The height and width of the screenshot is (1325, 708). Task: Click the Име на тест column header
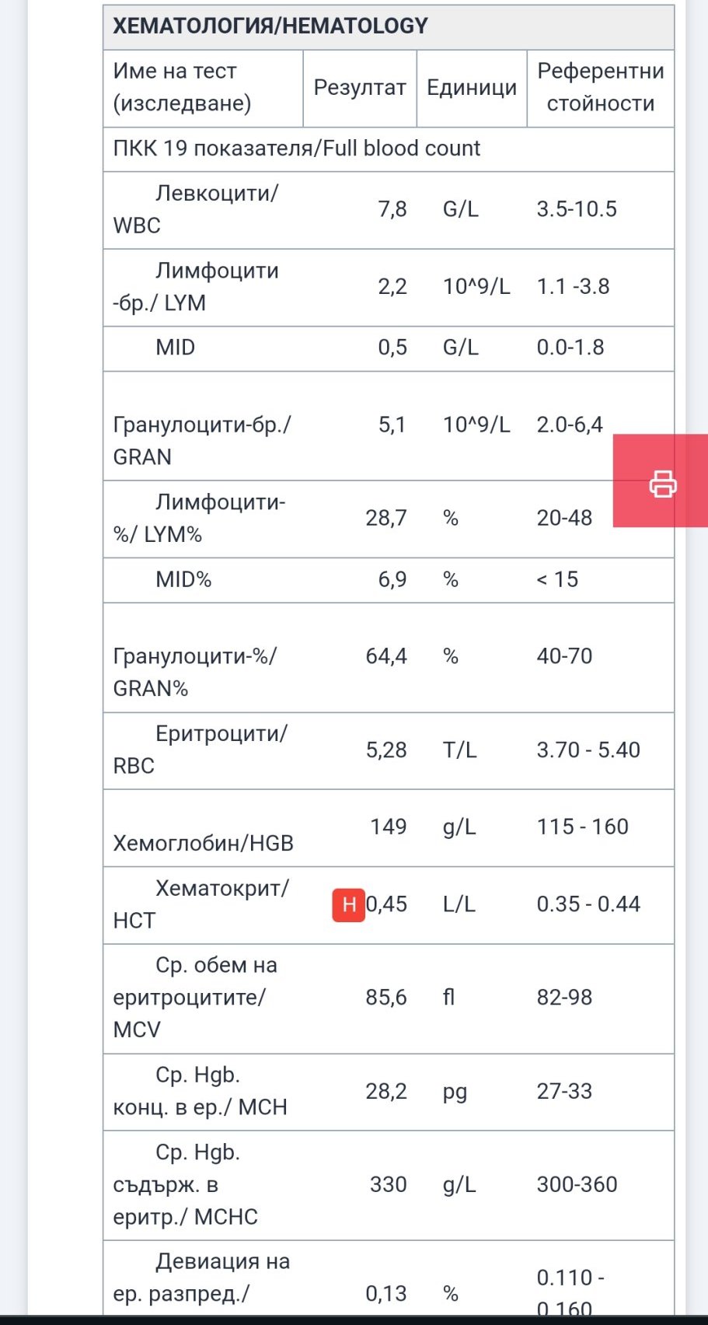(x=182, y=87)
